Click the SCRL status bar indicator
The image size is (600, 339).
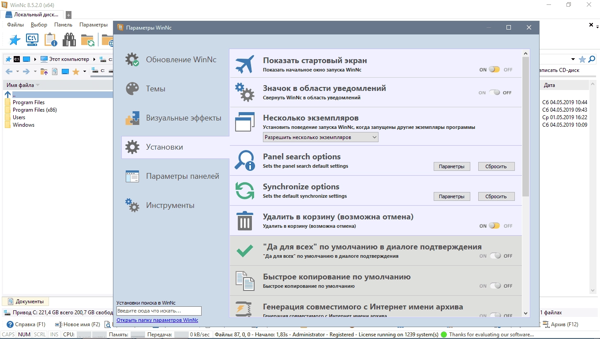click(x=40, y=335)
